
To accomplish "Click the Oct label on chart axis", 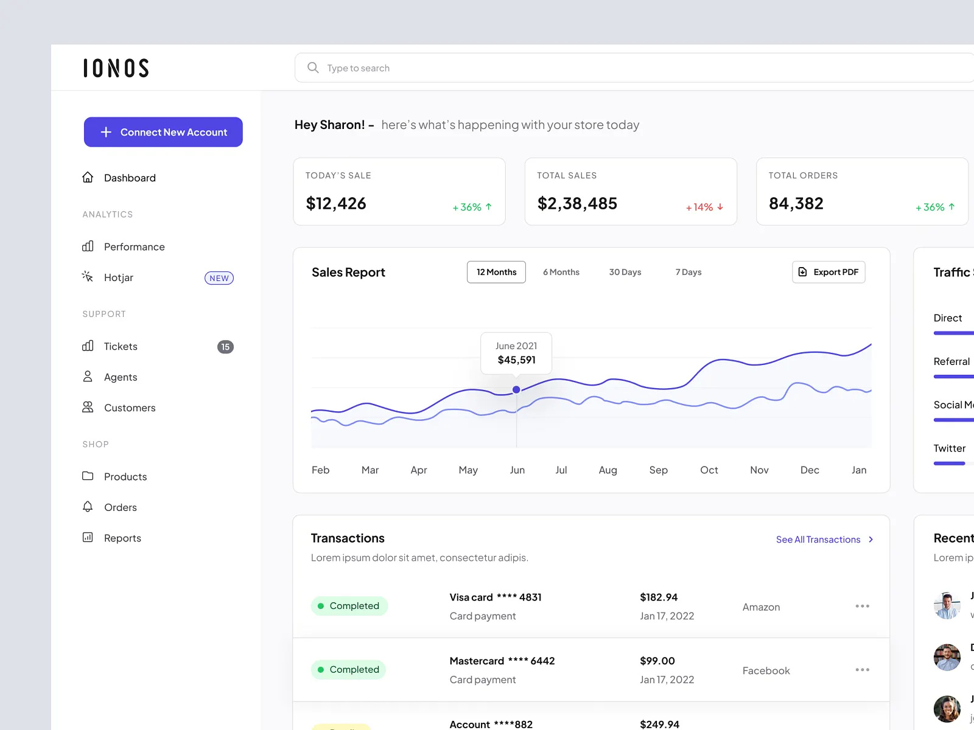I will (709, 470).
